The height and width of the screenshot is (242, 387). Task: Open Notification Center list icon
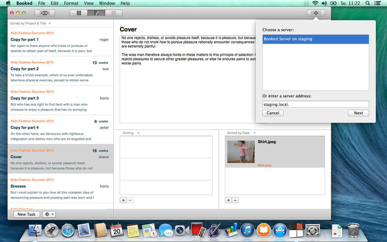coord(377,3)
